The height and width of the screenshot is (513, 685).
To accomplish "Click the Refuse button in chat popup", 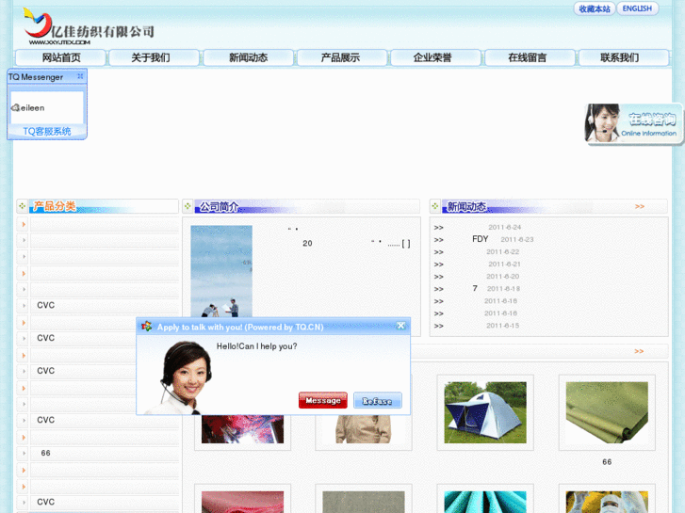I will (x=378, y=400).
